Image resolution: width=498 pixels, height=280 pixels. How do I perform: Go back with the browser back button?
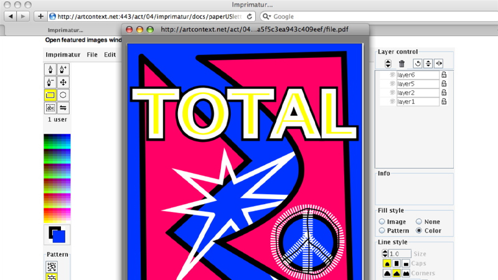coord(11,16)
